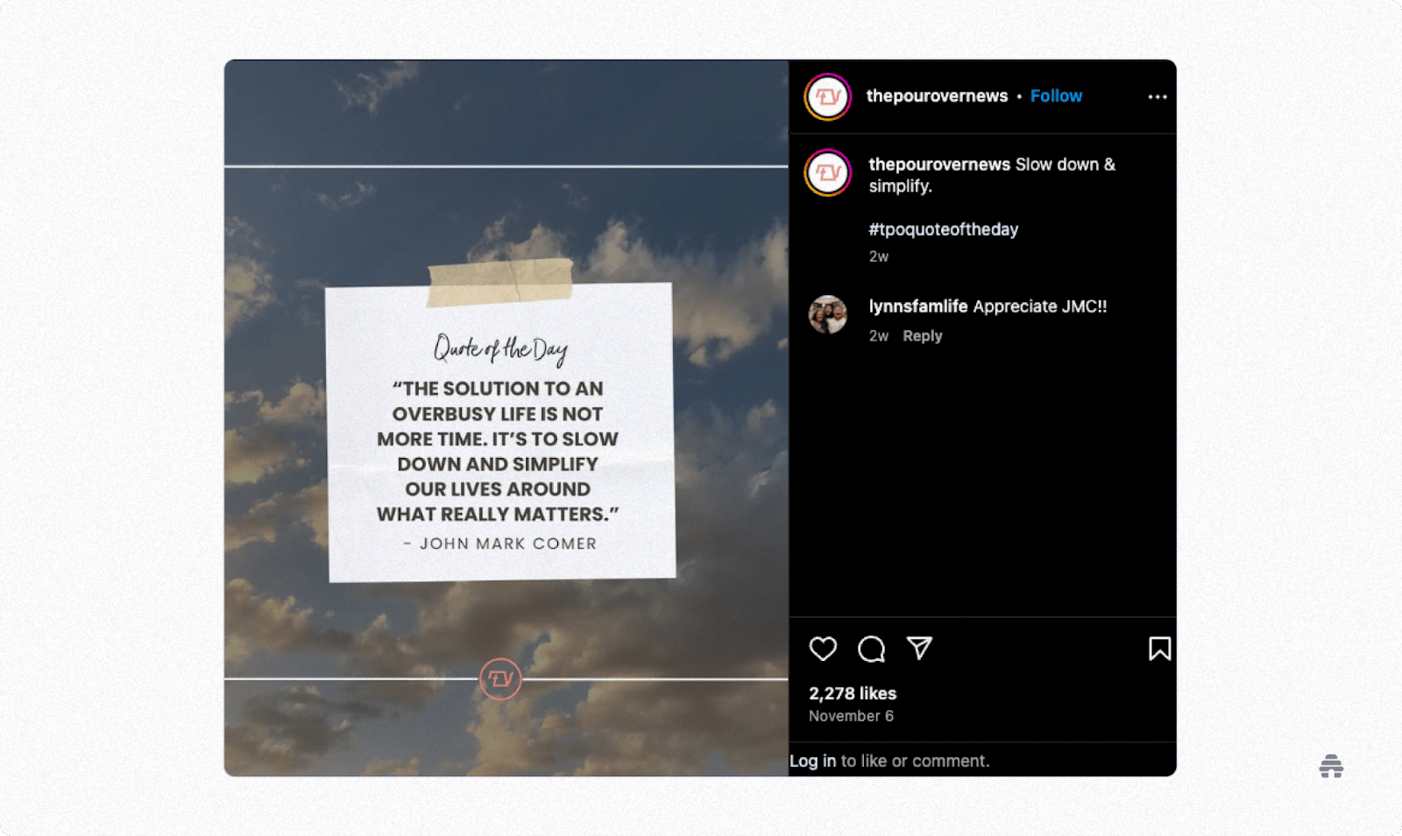Click the beehive logo icon in corner
1402x836 pixels.
click(x=1331, y=766)
